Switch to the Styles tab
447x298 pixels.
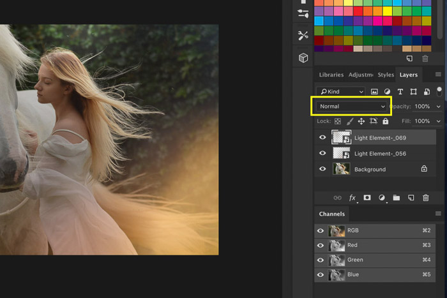pos(386,75)
